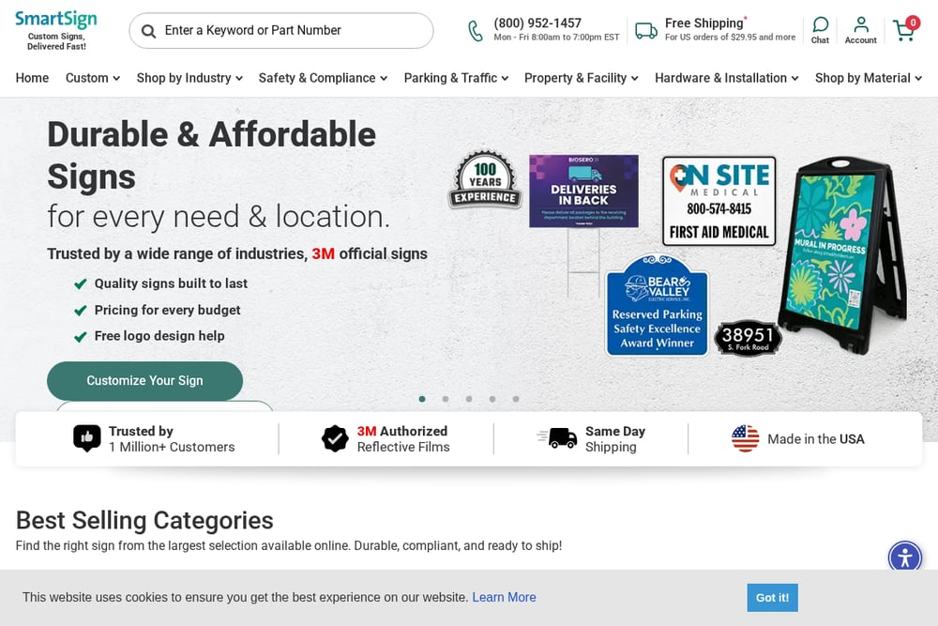The height and width of the screenshot is (626, 938).
Task: Click the USA flag icon
Action: (x=746, y=438)
